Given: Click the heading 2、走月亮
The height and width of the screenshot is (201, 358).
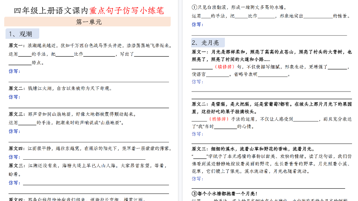Looking at the screenshot, I should tap(208, 43).
